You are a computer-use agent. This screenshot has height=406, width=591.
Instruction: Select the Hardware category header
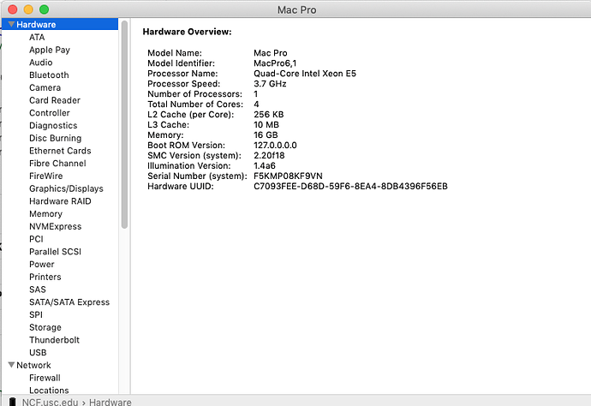click(x=36, y=25)
